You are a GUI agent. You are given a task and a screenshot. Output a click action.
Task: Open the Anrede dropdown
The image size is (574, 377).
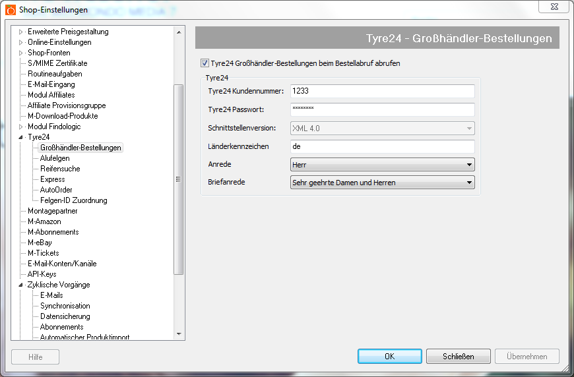click(383, 165)
